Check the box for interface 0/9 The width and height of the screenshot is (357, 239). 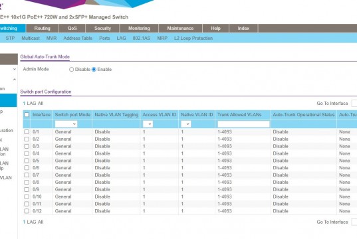pos(27,189)
